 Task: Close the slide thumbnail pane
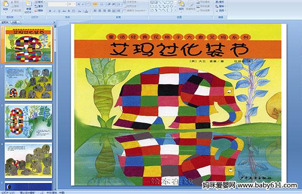(x=54, y=22)
